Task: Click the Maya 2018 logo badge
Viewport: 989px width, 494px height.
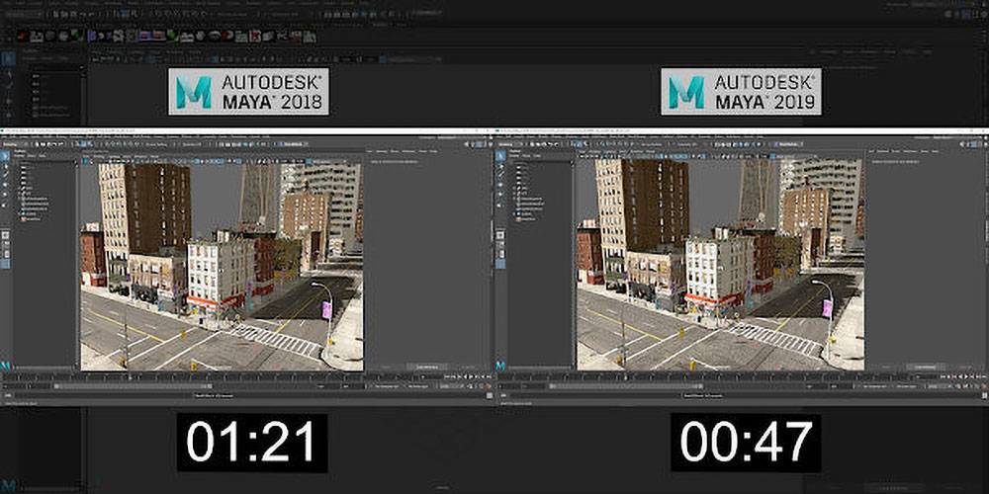Action: point(247,92)
